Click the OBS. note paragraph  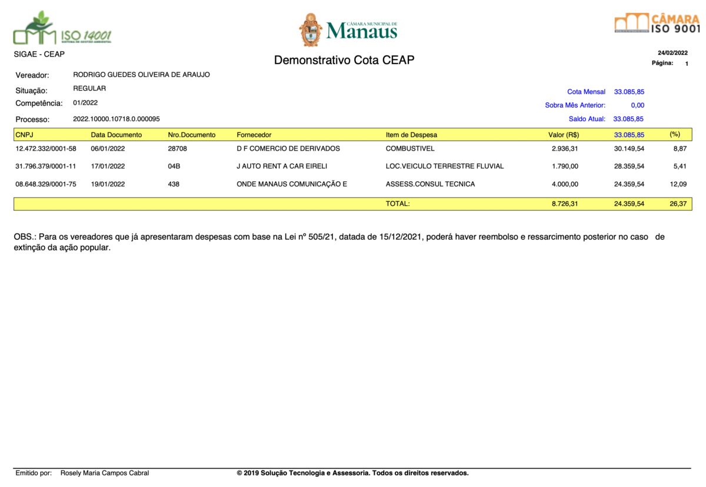339,242
